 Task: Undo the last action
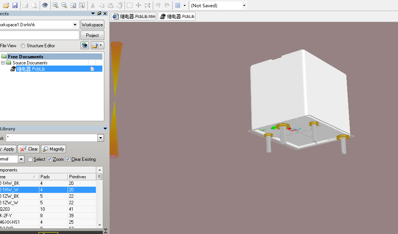158,5
